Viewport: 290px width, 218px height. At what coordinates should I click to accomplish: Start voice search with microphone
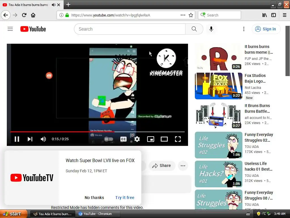[x=211, y=29]
